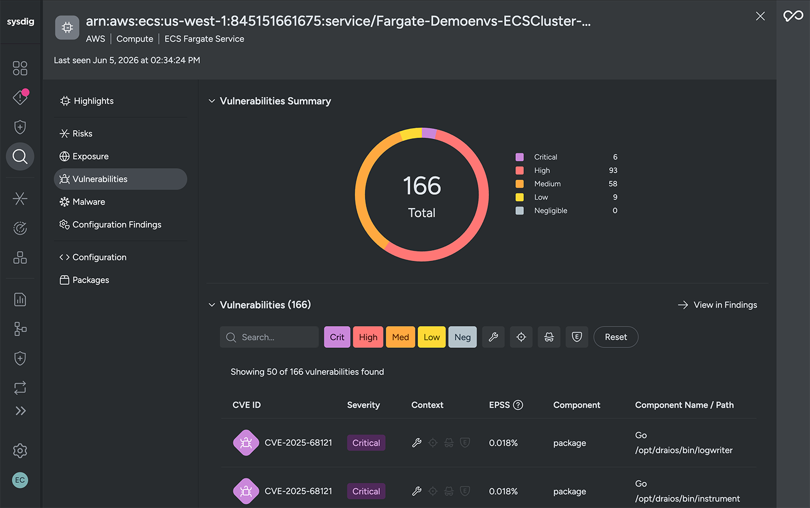Screen dimensions: 810x508
Task: Toggle the spy hat filter button
Action: 549,337
